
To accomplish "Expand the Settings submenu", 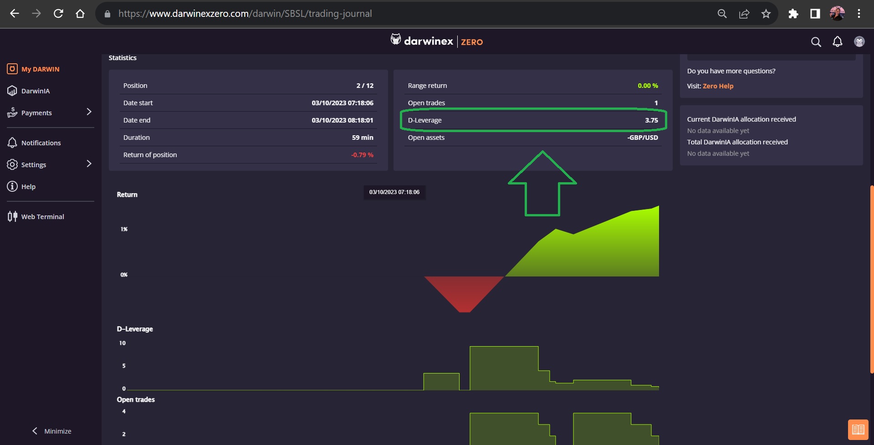I will pos(89,164).
